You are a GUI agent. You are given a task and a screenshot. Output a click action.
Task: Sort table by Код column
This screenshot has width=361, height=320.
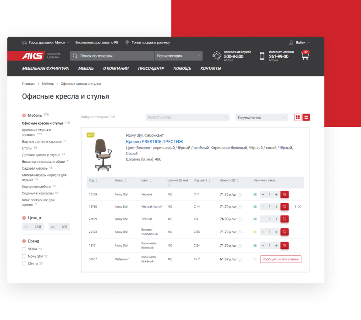point(93,180)
